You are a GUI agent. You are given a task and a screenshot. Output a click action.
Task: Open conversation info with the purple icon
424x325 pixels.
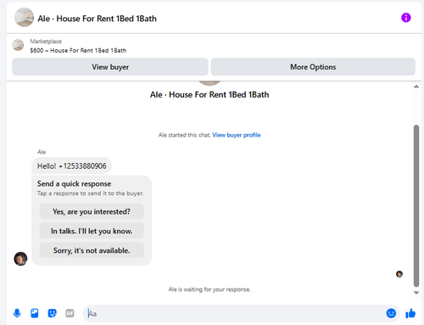coord(406,18)
